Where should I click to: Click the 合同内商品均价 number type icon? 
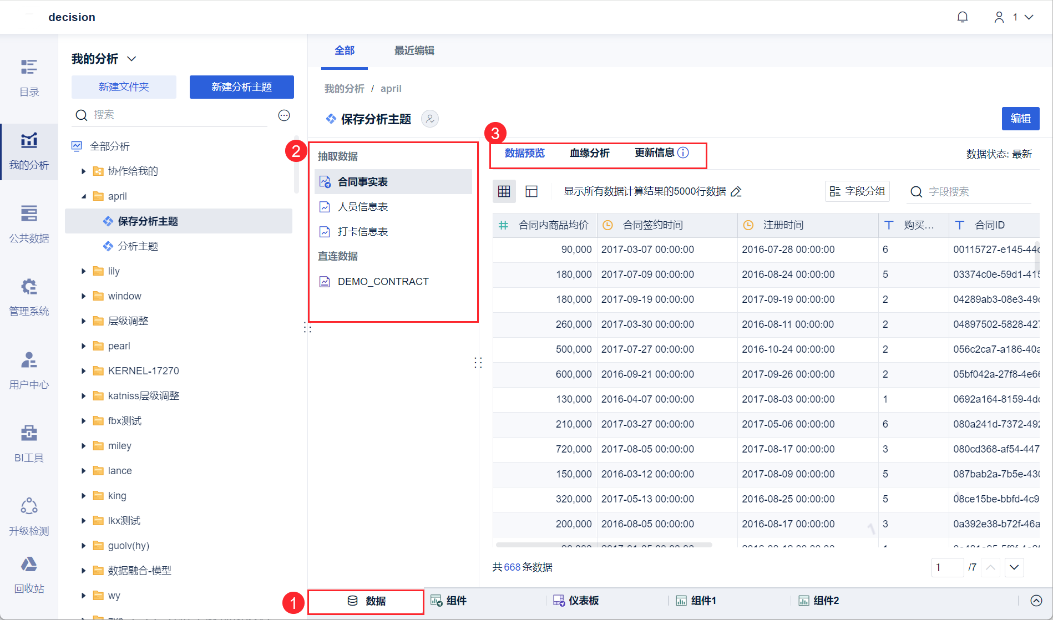point(504,225)
